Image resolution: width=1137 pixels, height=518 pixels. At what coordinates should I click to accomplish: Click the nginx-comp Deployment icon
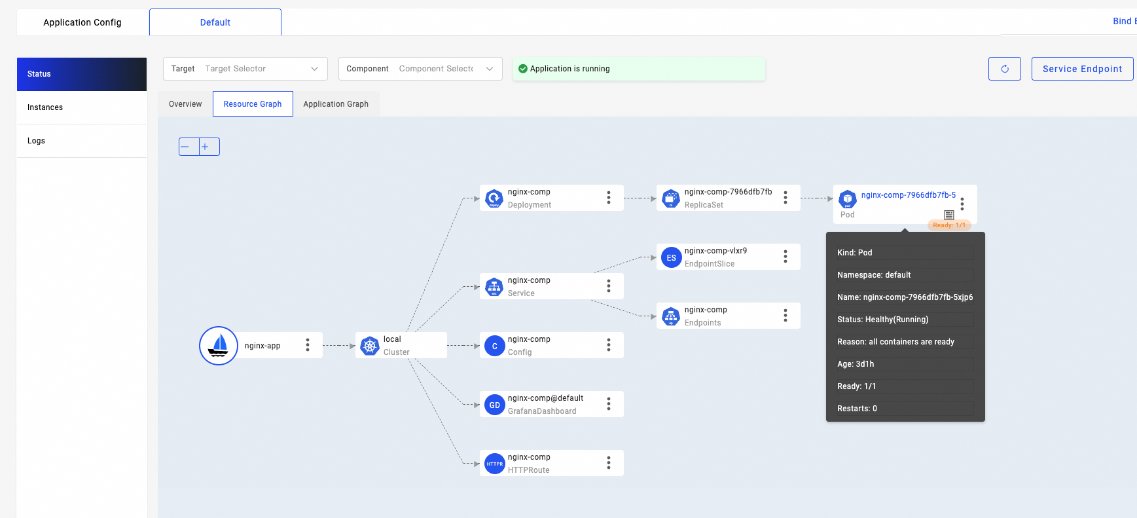coord(494,198)
